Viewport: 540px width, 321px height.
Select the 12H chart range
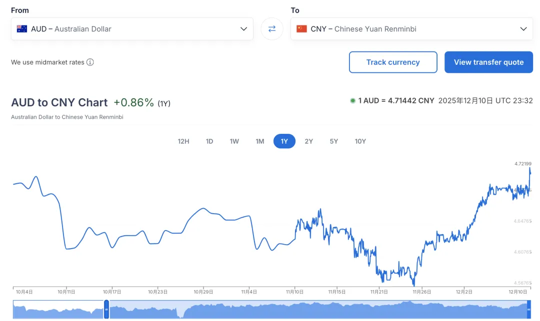point(183,141)
